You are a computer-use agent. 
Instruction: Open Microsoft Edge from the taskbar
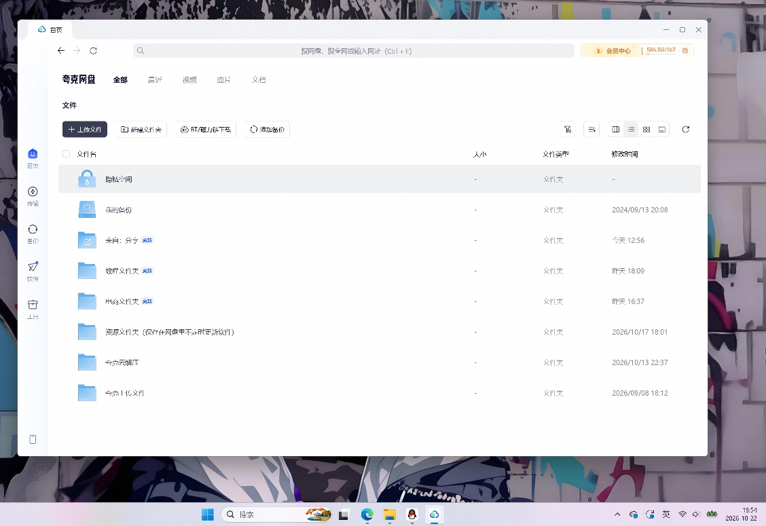[x=367, y=514]
